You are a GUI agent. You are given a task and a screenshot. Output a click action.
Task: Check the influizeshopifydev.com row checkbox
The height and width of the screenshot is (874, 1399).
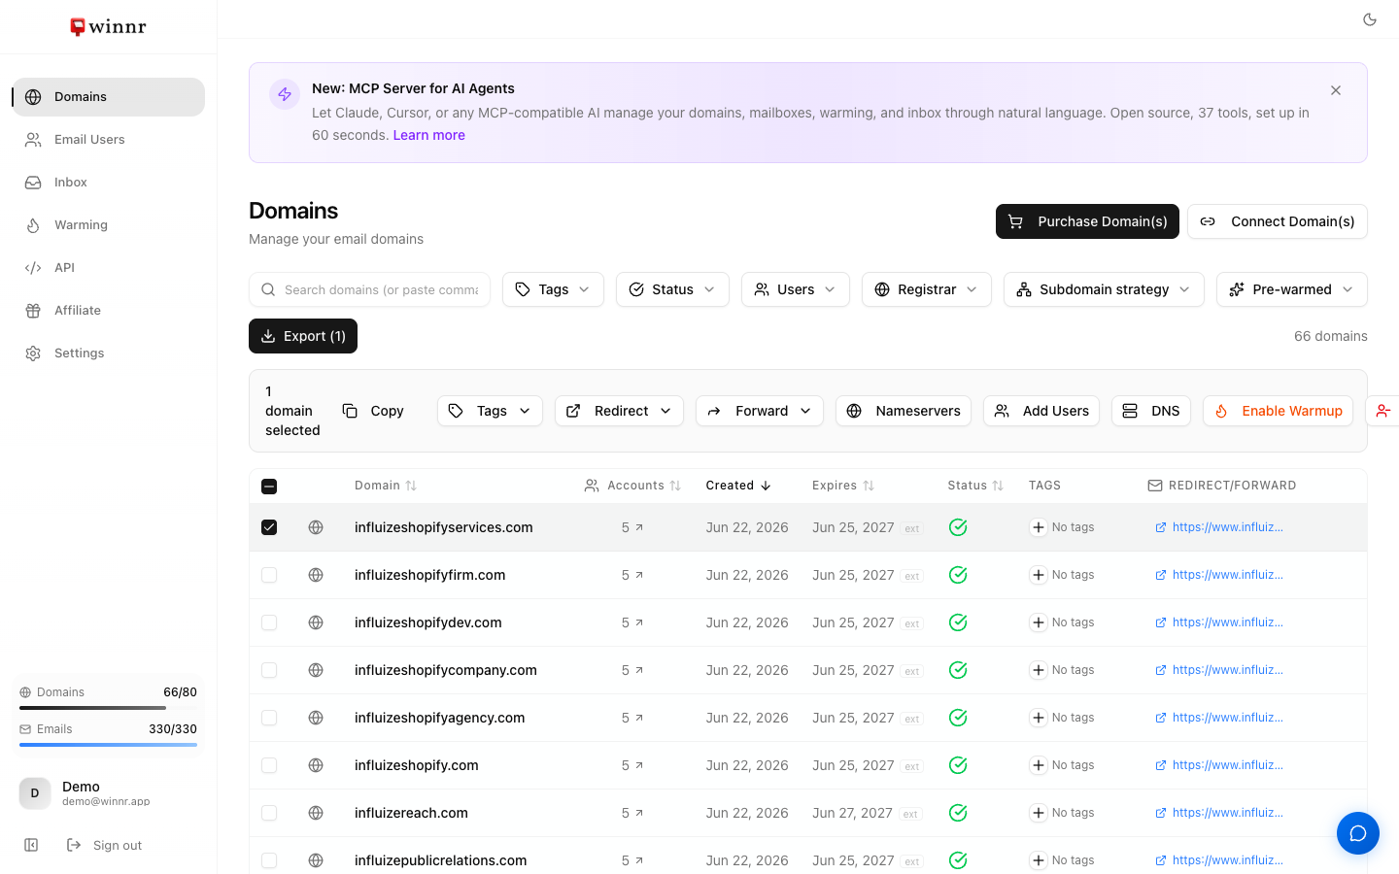click(269, 622)
